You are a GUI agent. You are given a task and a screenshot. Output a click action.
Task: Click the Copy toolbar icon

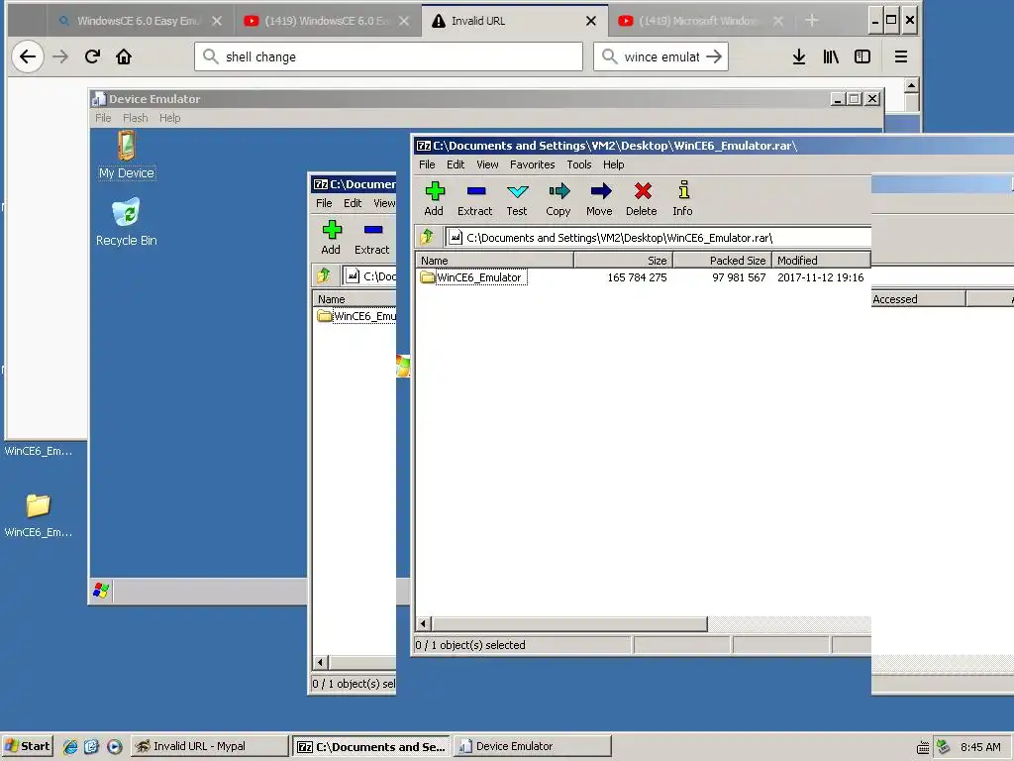tap(558, 198)
